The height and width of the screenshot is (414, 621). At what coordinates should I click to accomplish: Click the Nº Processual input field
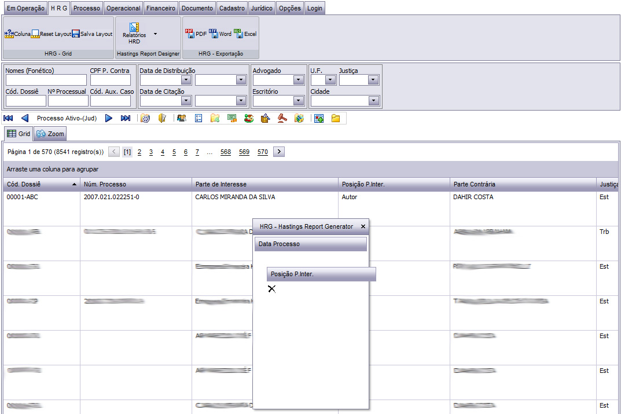68,101
